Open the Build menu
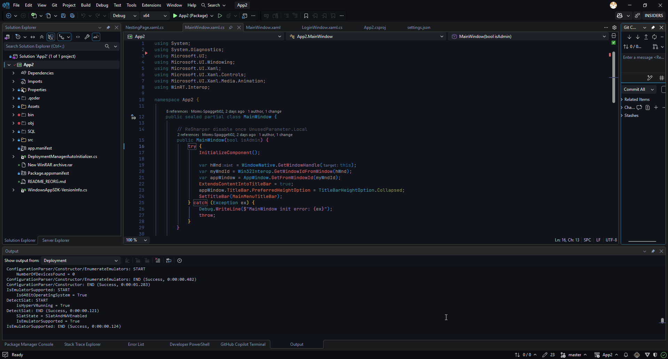Screen dimensions: 668x359 pos(86,5)
